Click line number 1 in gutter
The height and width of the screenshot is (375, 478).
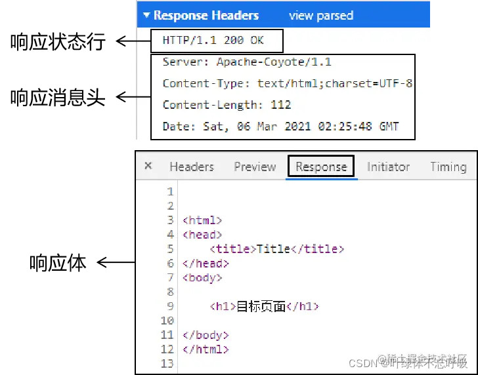[170, 191]
